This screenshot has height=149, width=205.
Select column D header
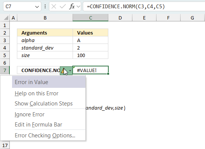pyautogui.click(x=120, y=18)
